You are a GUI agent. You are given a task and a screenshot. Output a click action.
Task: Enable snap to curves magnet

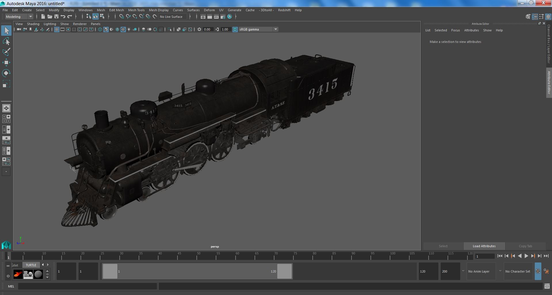click(x=128, y=16)
